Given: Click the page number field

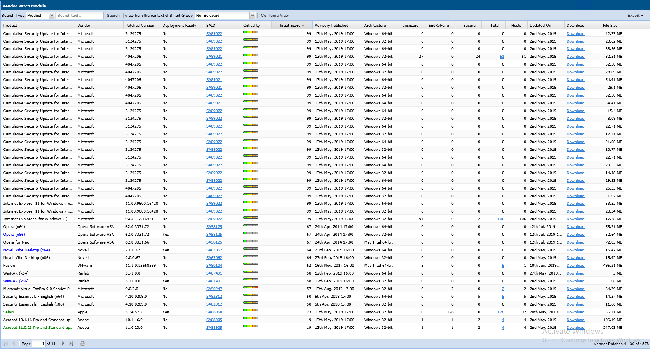Looking at the screenshot, I should (x=38, y=344).
